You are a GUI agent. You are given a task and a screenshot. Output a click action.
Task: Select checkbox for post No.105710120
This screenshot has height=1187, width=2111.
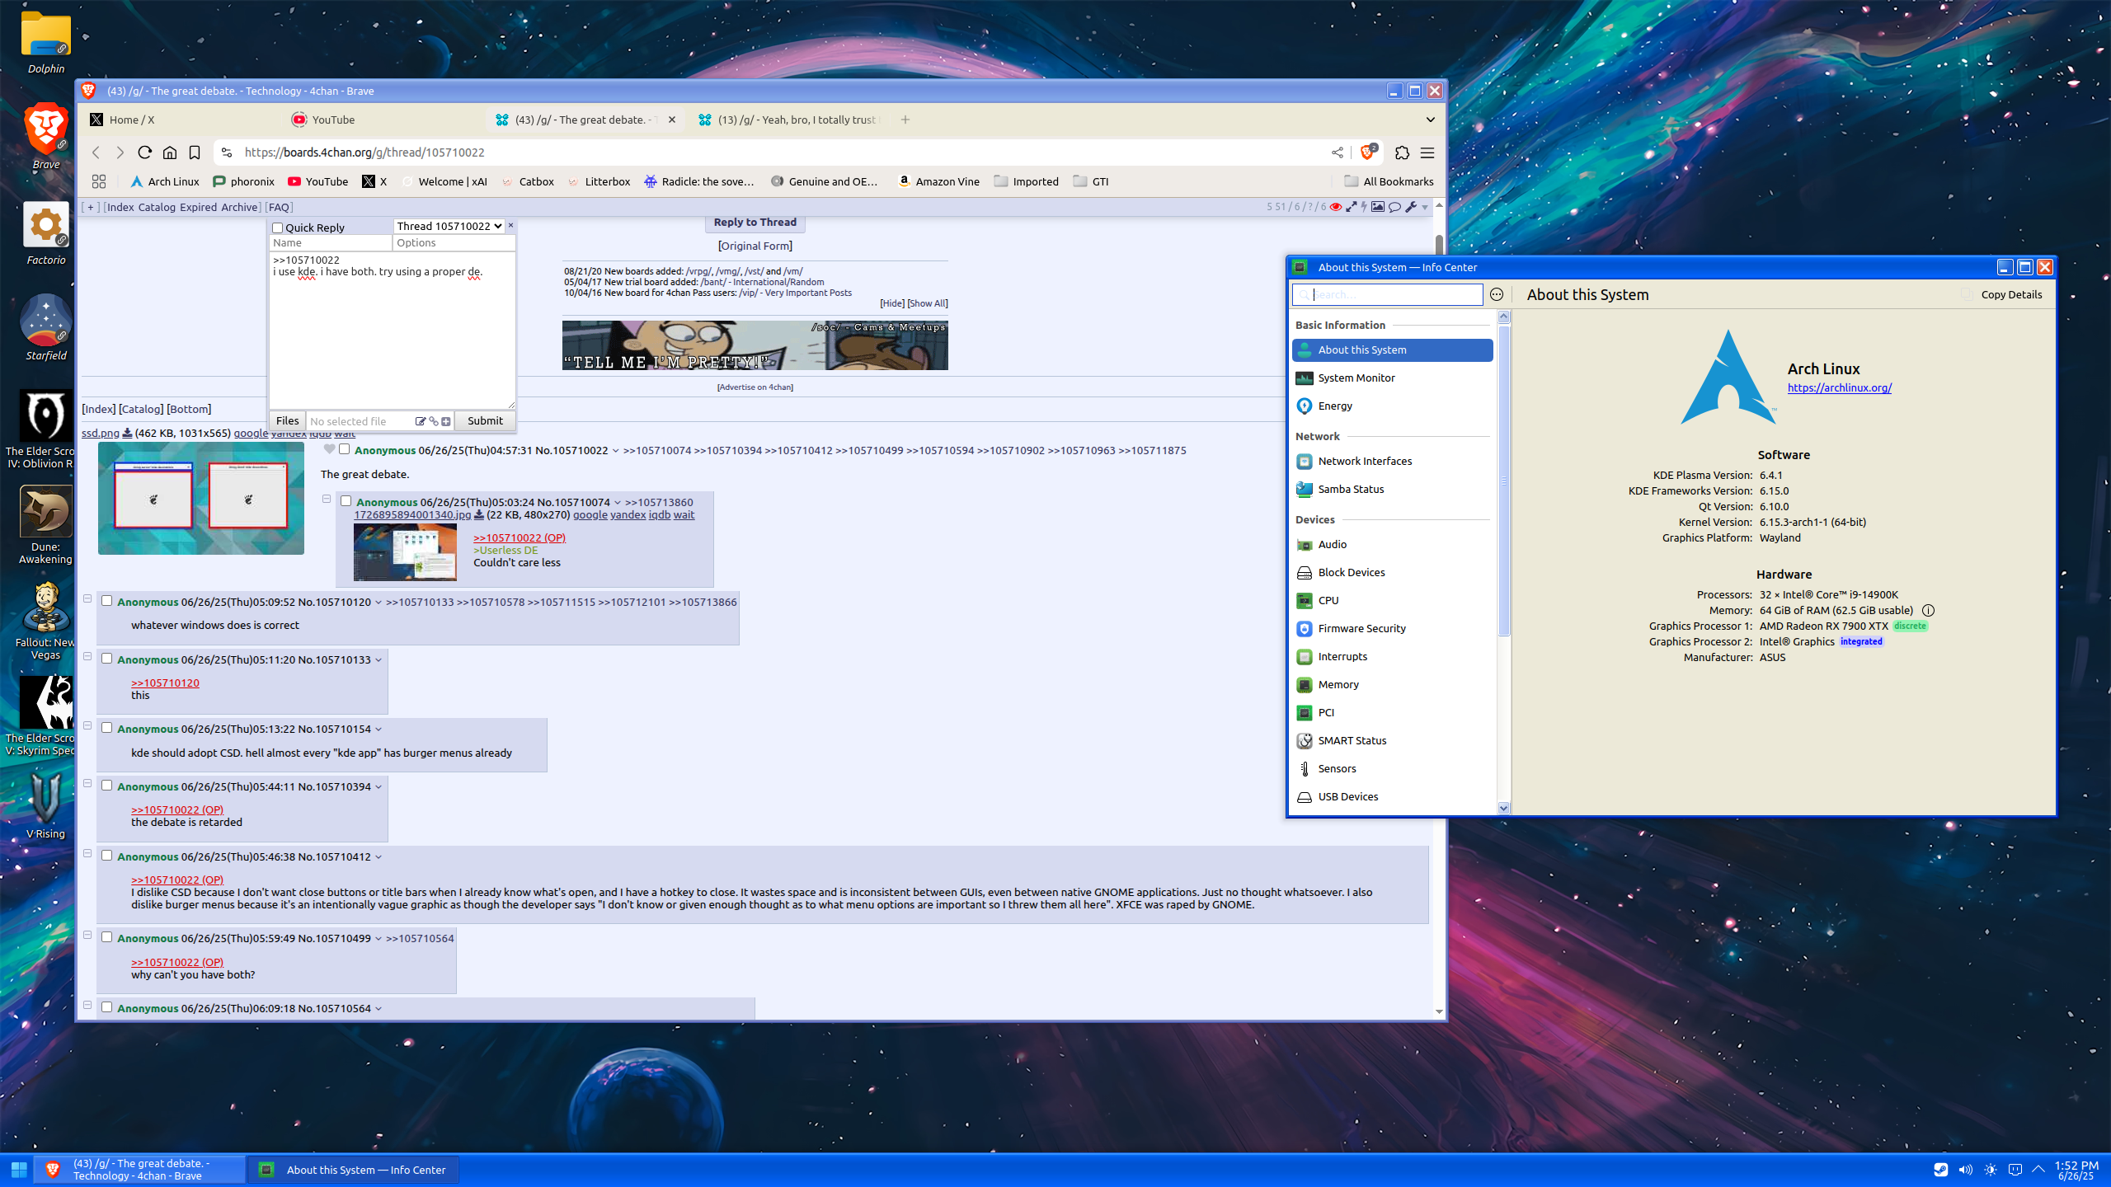tap(107, 601)
